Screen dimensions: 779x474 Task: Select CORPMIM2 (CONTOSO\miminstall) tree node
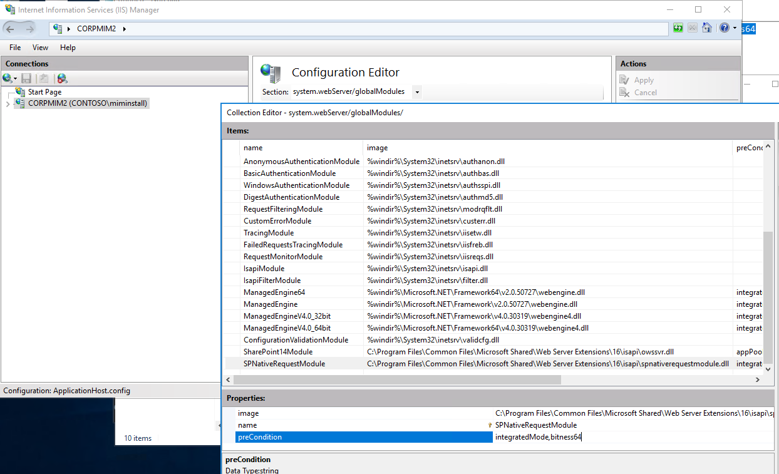tap(88, 103)
